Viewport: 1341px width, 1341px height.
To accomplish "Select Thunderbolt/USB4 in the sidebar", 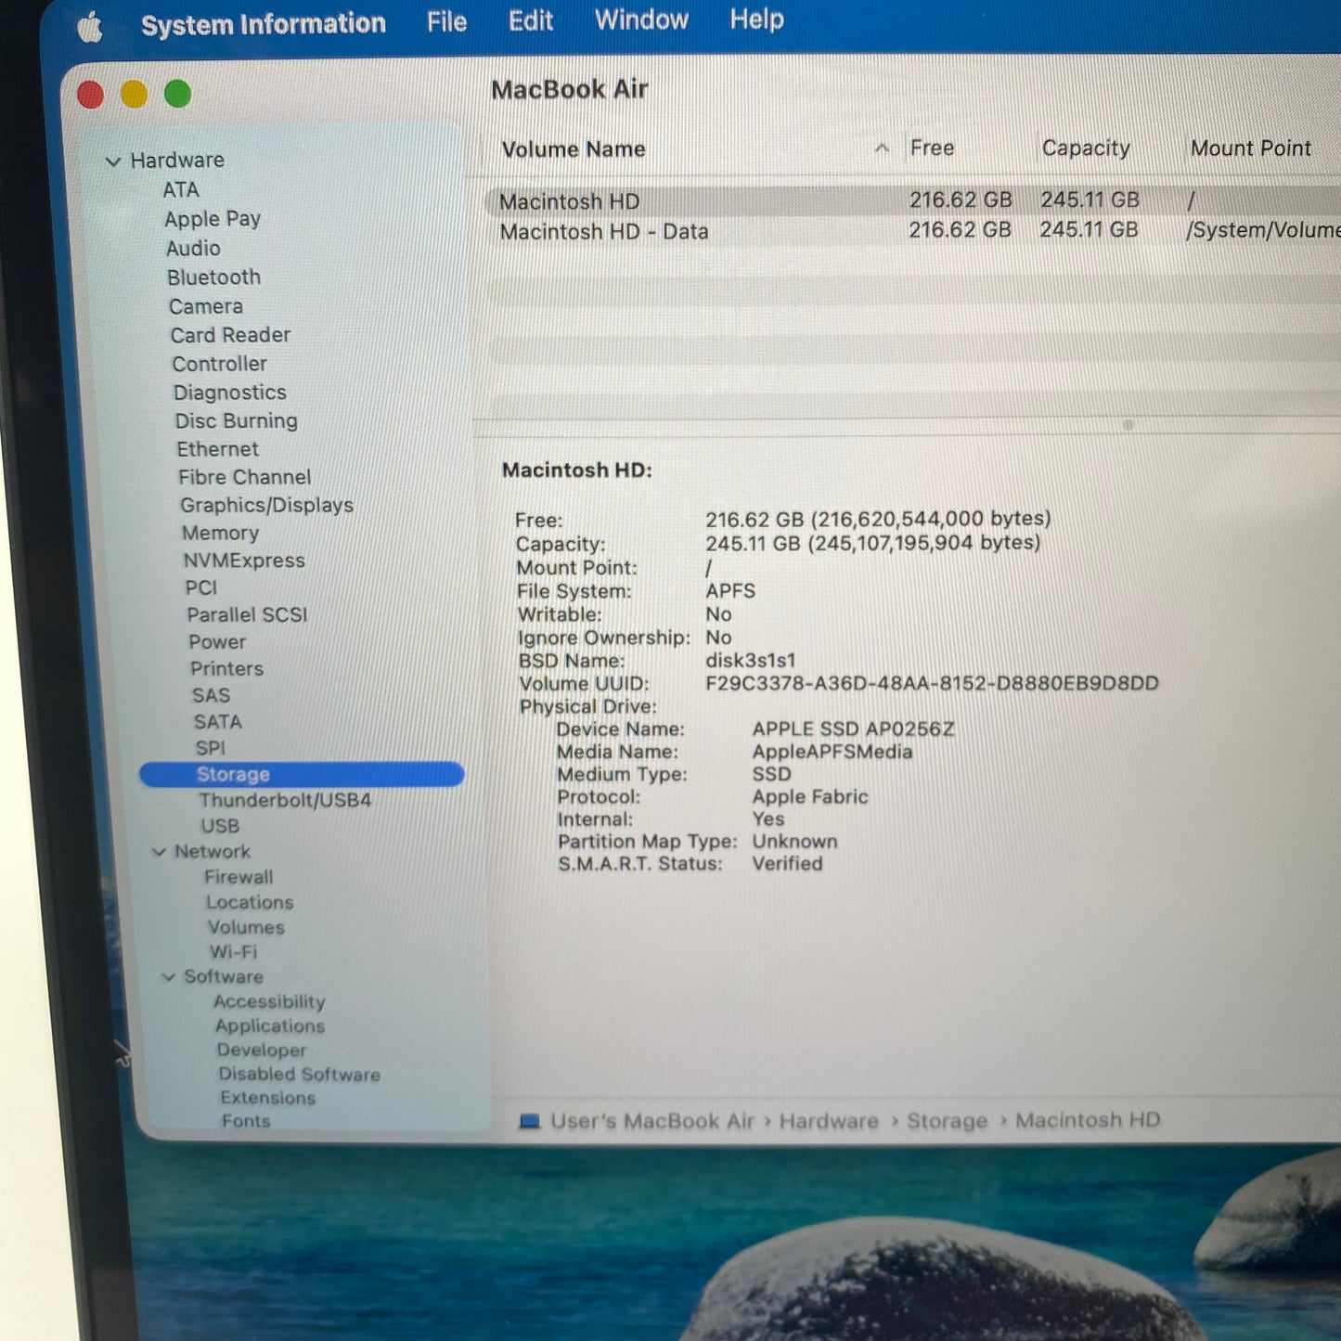I will 285,801.
